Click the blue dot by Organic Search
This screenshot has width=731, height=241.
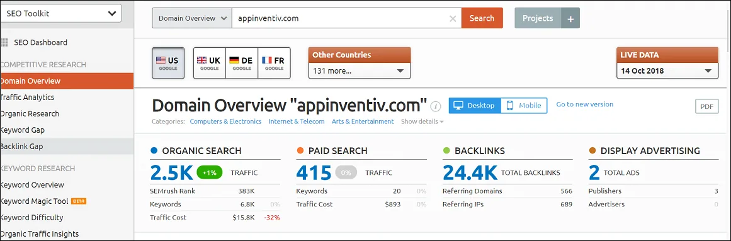tap(154, 150)
